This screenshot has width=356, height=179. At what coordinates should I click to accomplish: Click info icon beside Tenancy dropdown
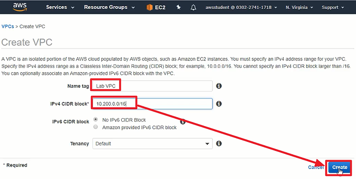[x=219, y=143]
